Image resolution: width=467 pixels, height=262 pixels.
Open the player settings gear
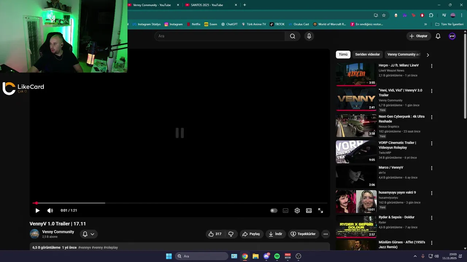point(297,210)
